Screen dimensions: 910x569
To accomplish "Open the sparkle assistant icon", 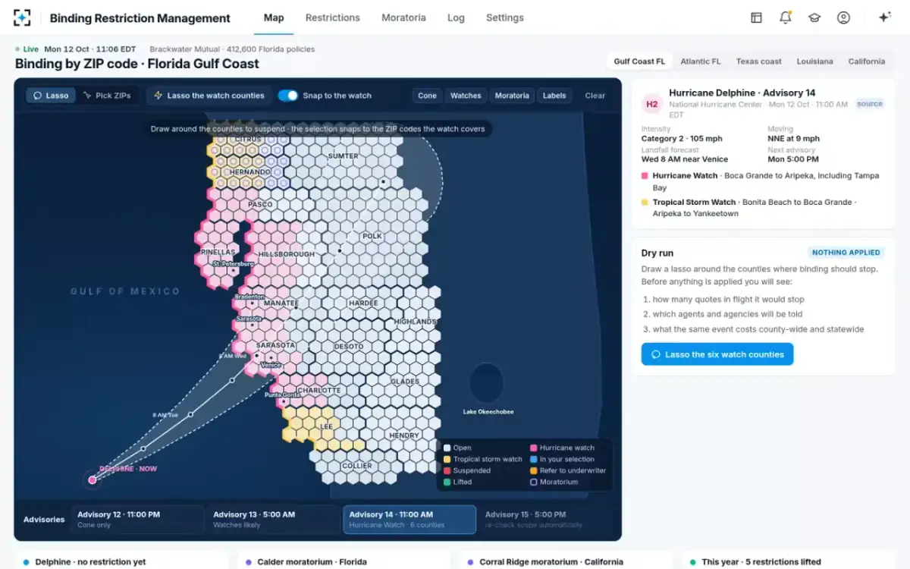I will [x=884, y=17].
